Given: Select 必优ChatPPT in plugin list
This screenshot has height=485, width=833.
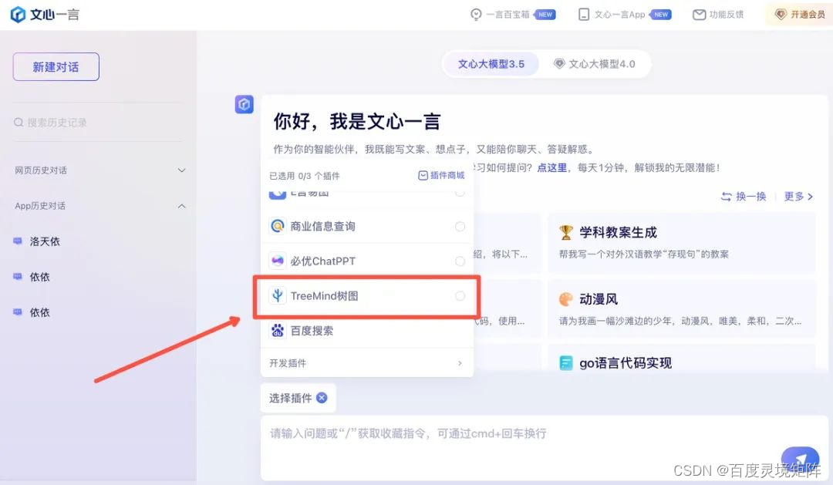Looking at the screenshot, I should 367,261.
